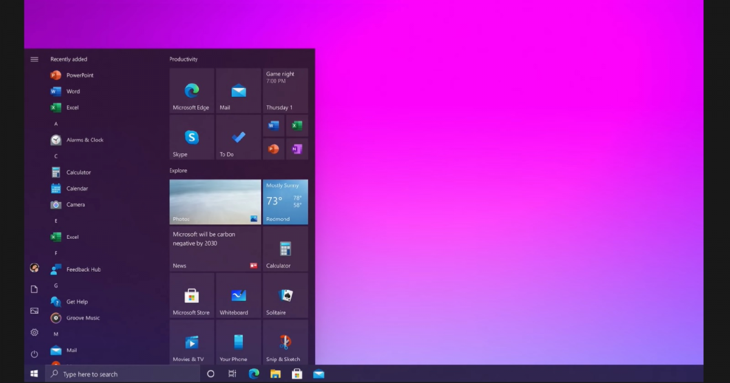The width and height of the screenshot is (730, 383).
Task: Click the OneNote icon in the Office tile group
Action: (x=297, y=149)
